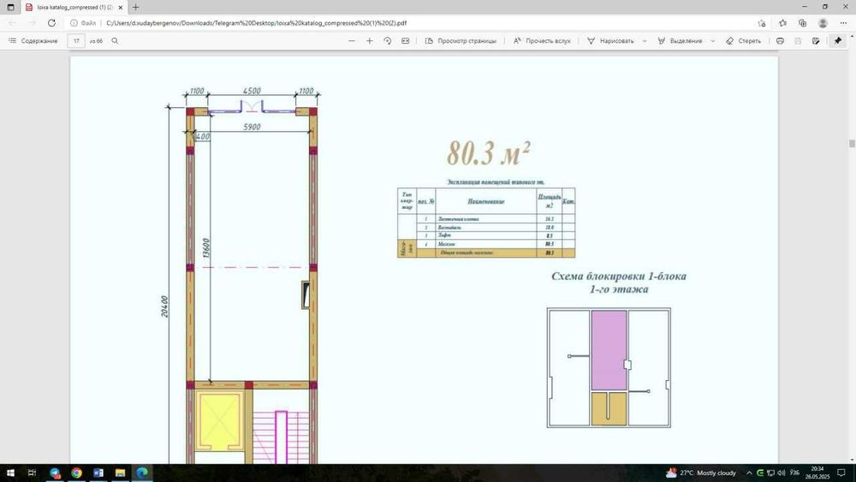Expand the Нарисовать draw options dropdown
Screen dimensions: 856x482
pos(645,41)
